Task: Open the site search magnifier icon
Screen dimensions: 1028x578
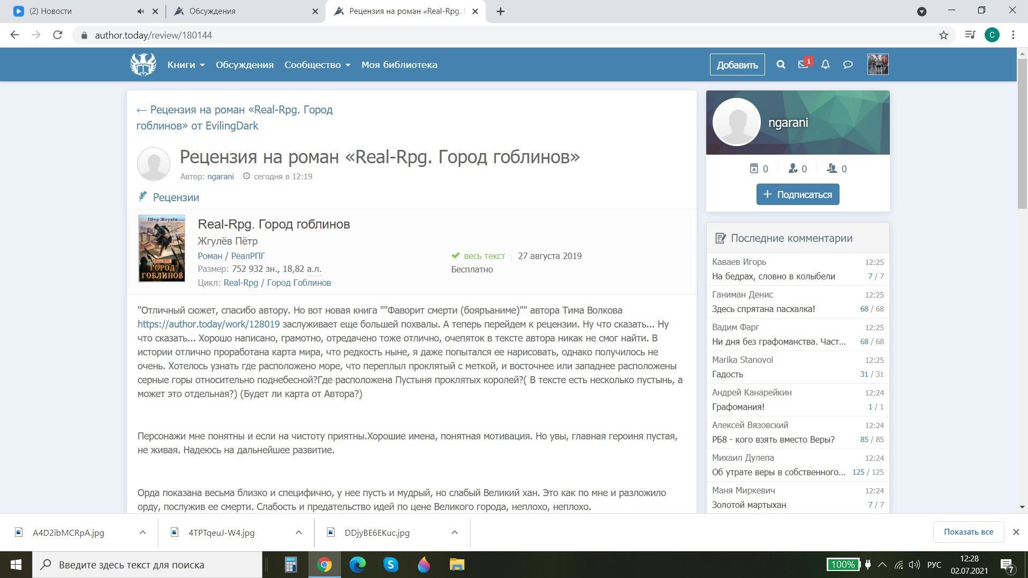Action: 781,65
